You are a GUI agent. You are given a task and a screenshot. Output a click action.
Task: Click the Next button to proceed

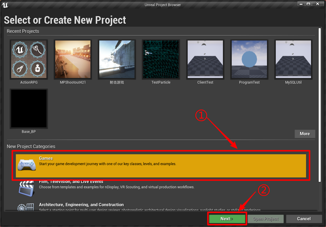point(227,218)
